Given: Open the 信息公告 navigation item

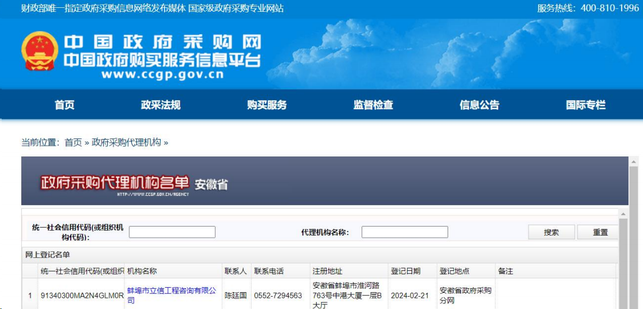Looking at the screenshot, I should pyautogui.click(x=479, y=105).
